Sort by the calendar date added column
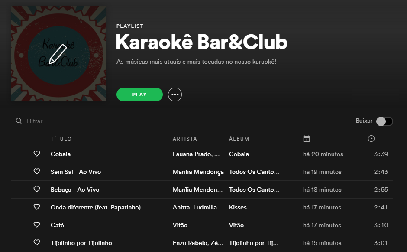The width and height of the screenshot is (407, 252). (x=307, y=139)
